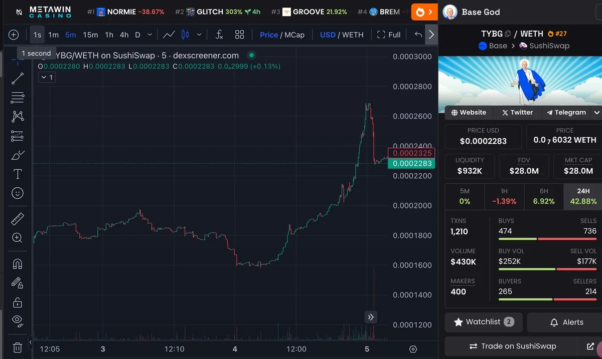The image size is (602, 359).
Task: Add a symbol to compare with the plus icon
Action: pos(14,35)
